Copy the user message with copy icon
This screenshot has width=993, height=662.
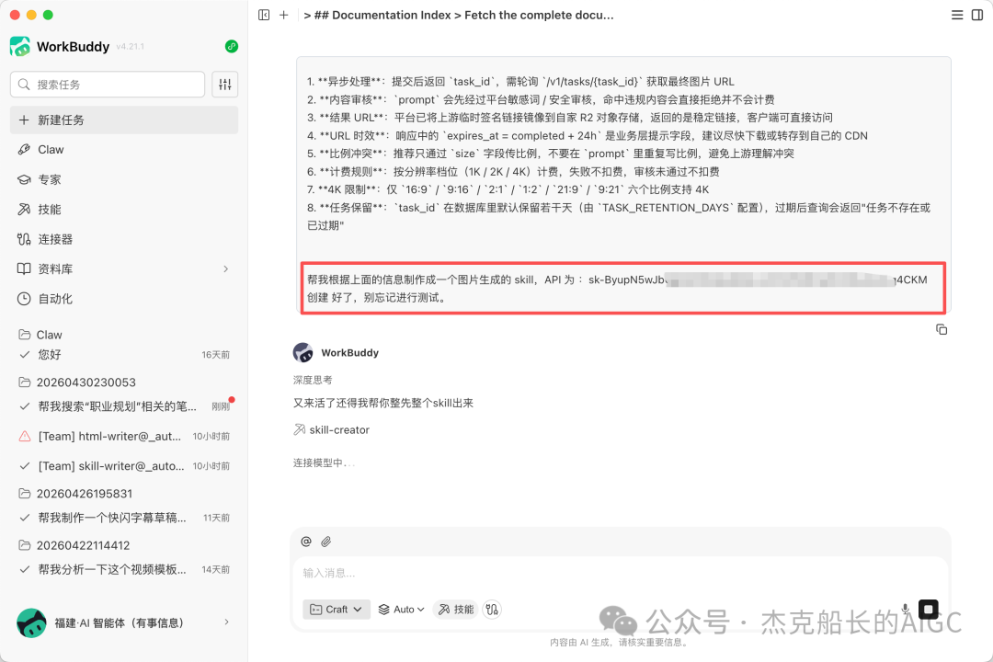pos(942,329)
